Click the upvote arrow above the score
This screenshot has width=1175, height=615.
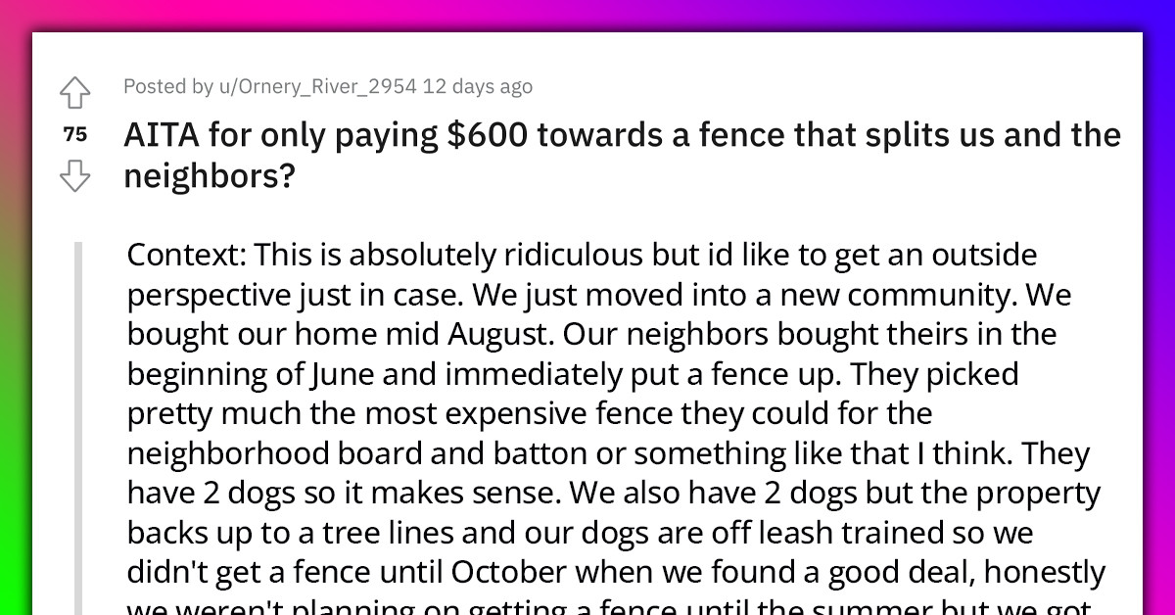pos(75,92)
